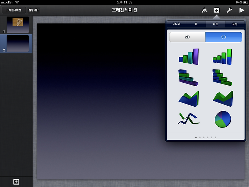Insert the 3D horizontal bar chart
The height and width of the screenshot is (187, 249).
[188, 78]
